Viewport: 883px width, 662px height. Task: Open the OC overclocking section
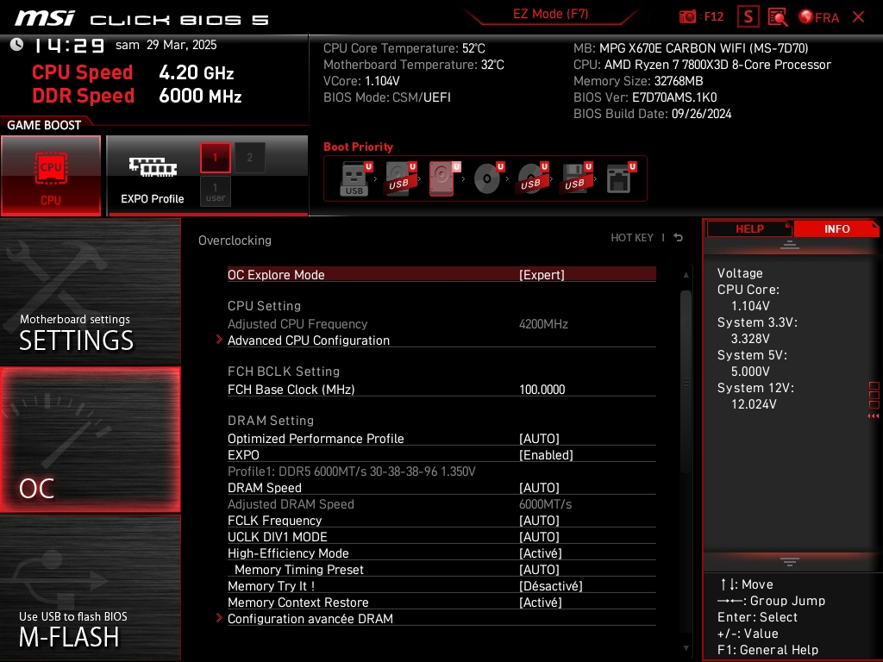click(x=90, y=440)
